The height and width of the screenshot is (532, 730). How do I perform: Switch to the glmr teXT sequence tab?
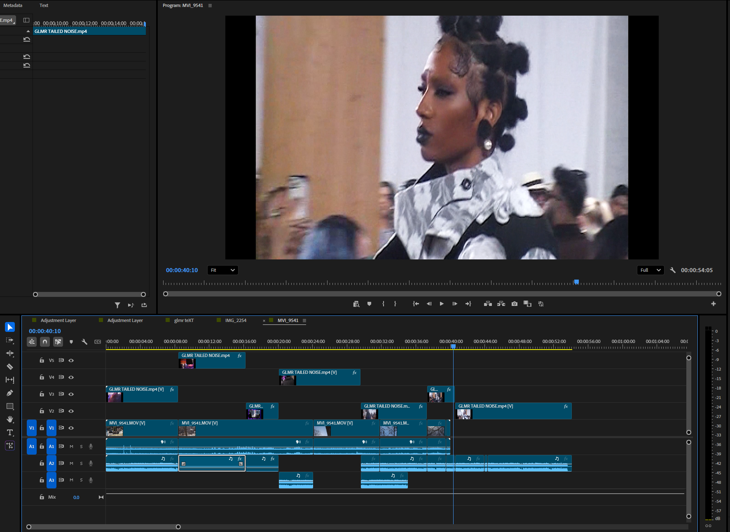[183, 320]
